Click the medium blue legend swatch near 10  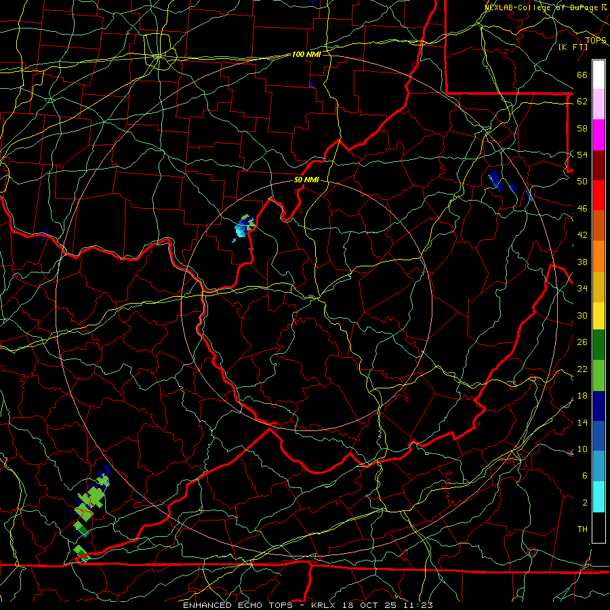tap(598, 436)
